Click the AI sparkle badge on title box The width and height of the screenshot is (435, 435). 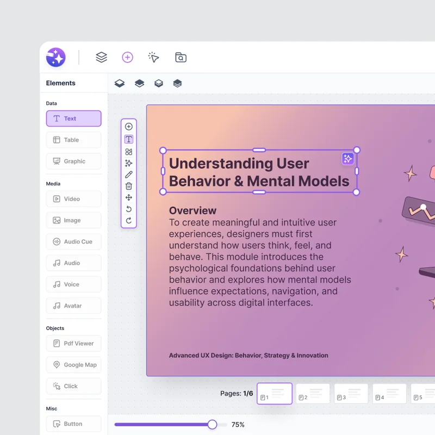pyautogui.click(x=347, y=159)
